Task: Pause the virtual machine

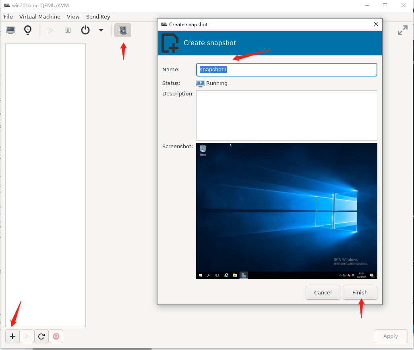Action: 68,30
